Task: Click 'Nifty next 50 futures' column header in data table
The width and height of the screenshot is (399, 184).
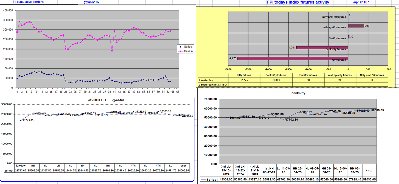Action: [x=372, y=75]
